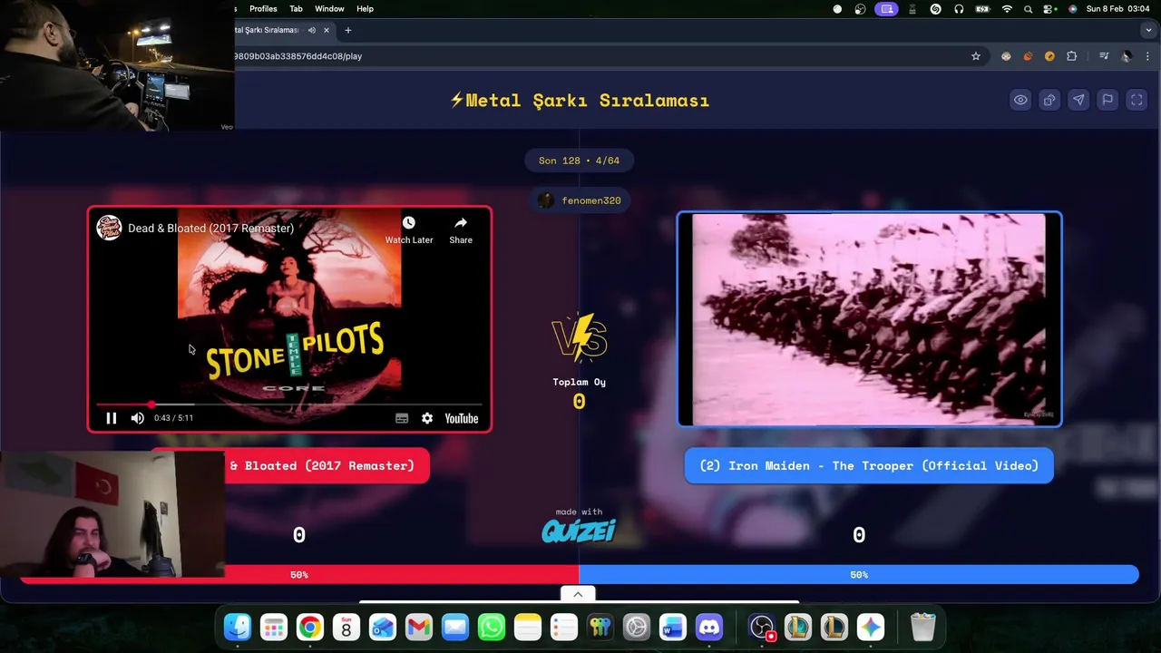
Task: Open the Profiles menu
Action: coord(263,9)
